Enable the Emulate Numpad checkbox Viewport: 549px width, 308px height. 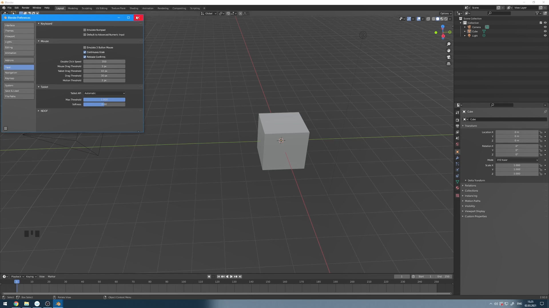(85, 30)
